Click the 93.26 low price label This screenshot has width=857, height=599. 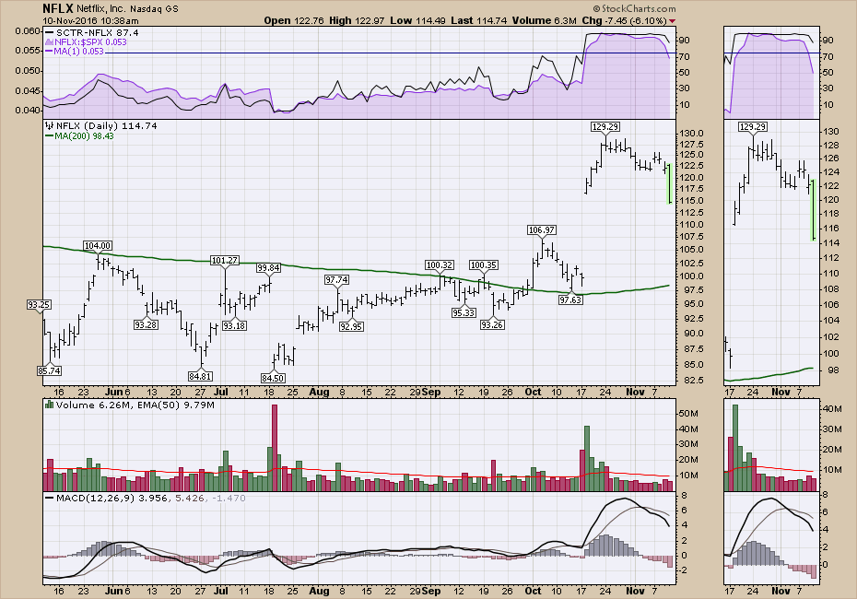point(492,324)
